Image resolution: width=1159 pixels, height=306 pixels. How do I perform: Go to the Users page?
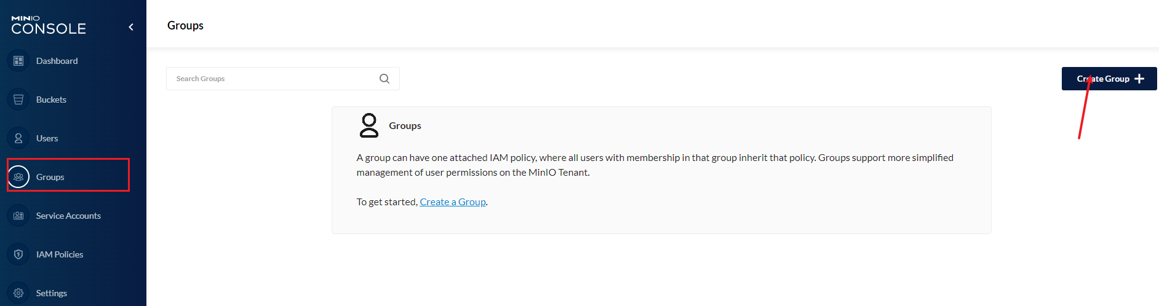47,138
